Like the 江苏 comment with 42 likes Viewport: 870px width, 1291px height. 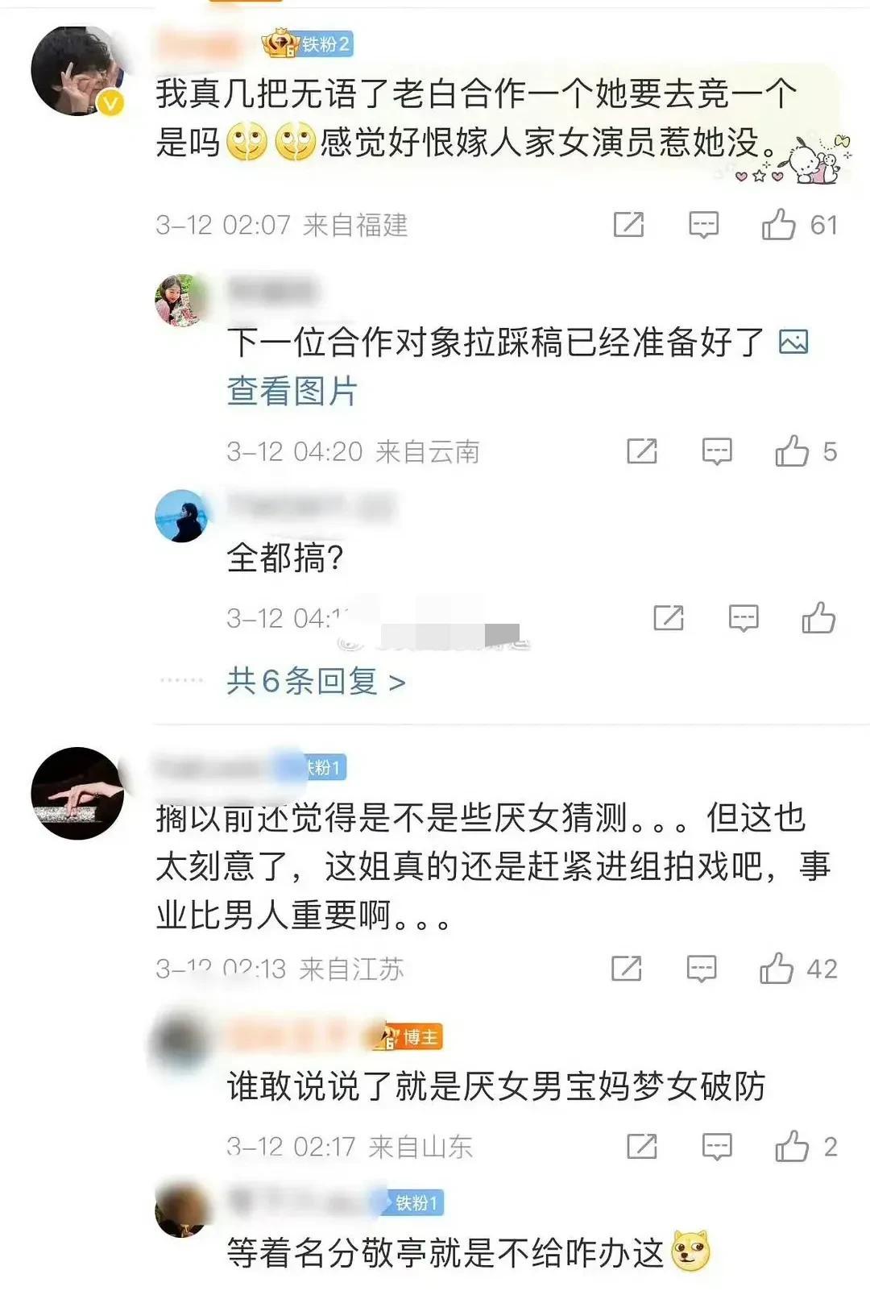777,969
